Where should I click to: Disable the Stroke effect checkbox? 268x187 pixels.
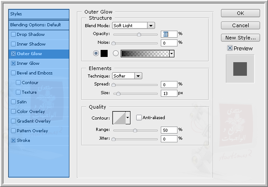(13, 141)
